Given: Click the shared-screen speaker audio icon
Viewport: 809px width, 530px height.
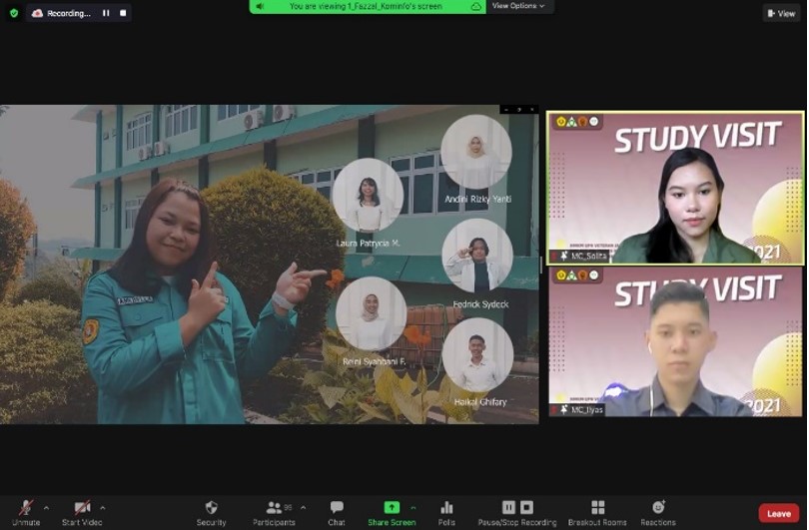Looking at the screenshot, I should point(260,6).
